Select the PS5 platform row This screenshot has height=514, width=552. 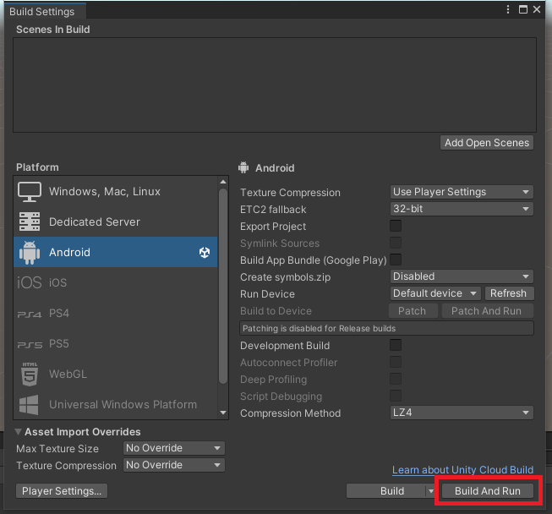tap(116, 344)
